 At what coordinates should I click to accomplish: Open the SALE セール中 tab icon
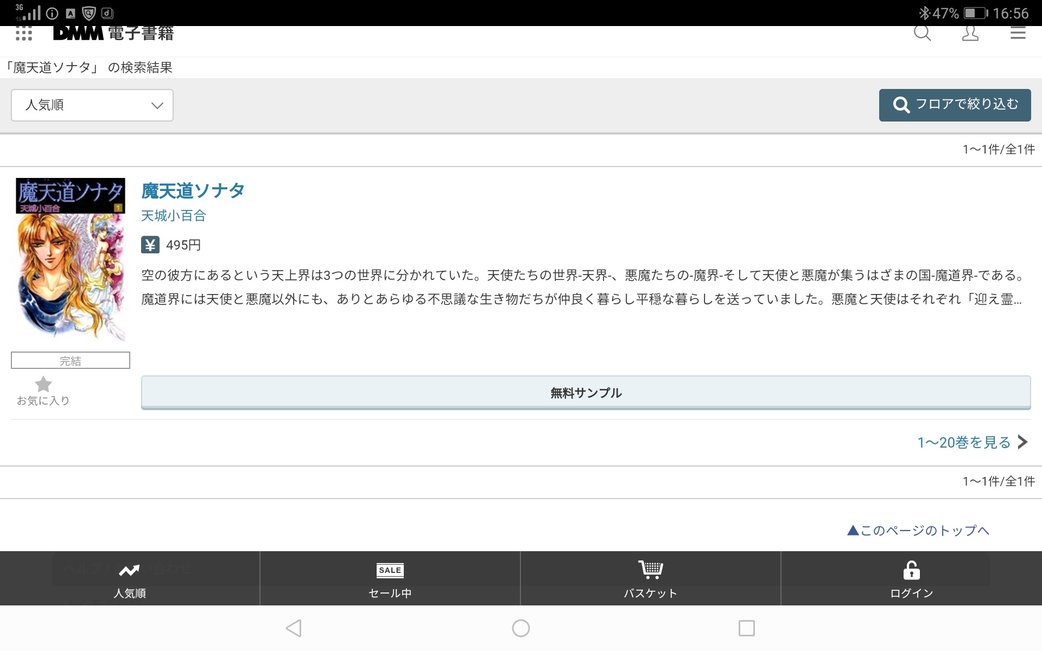tap(390, 571)
